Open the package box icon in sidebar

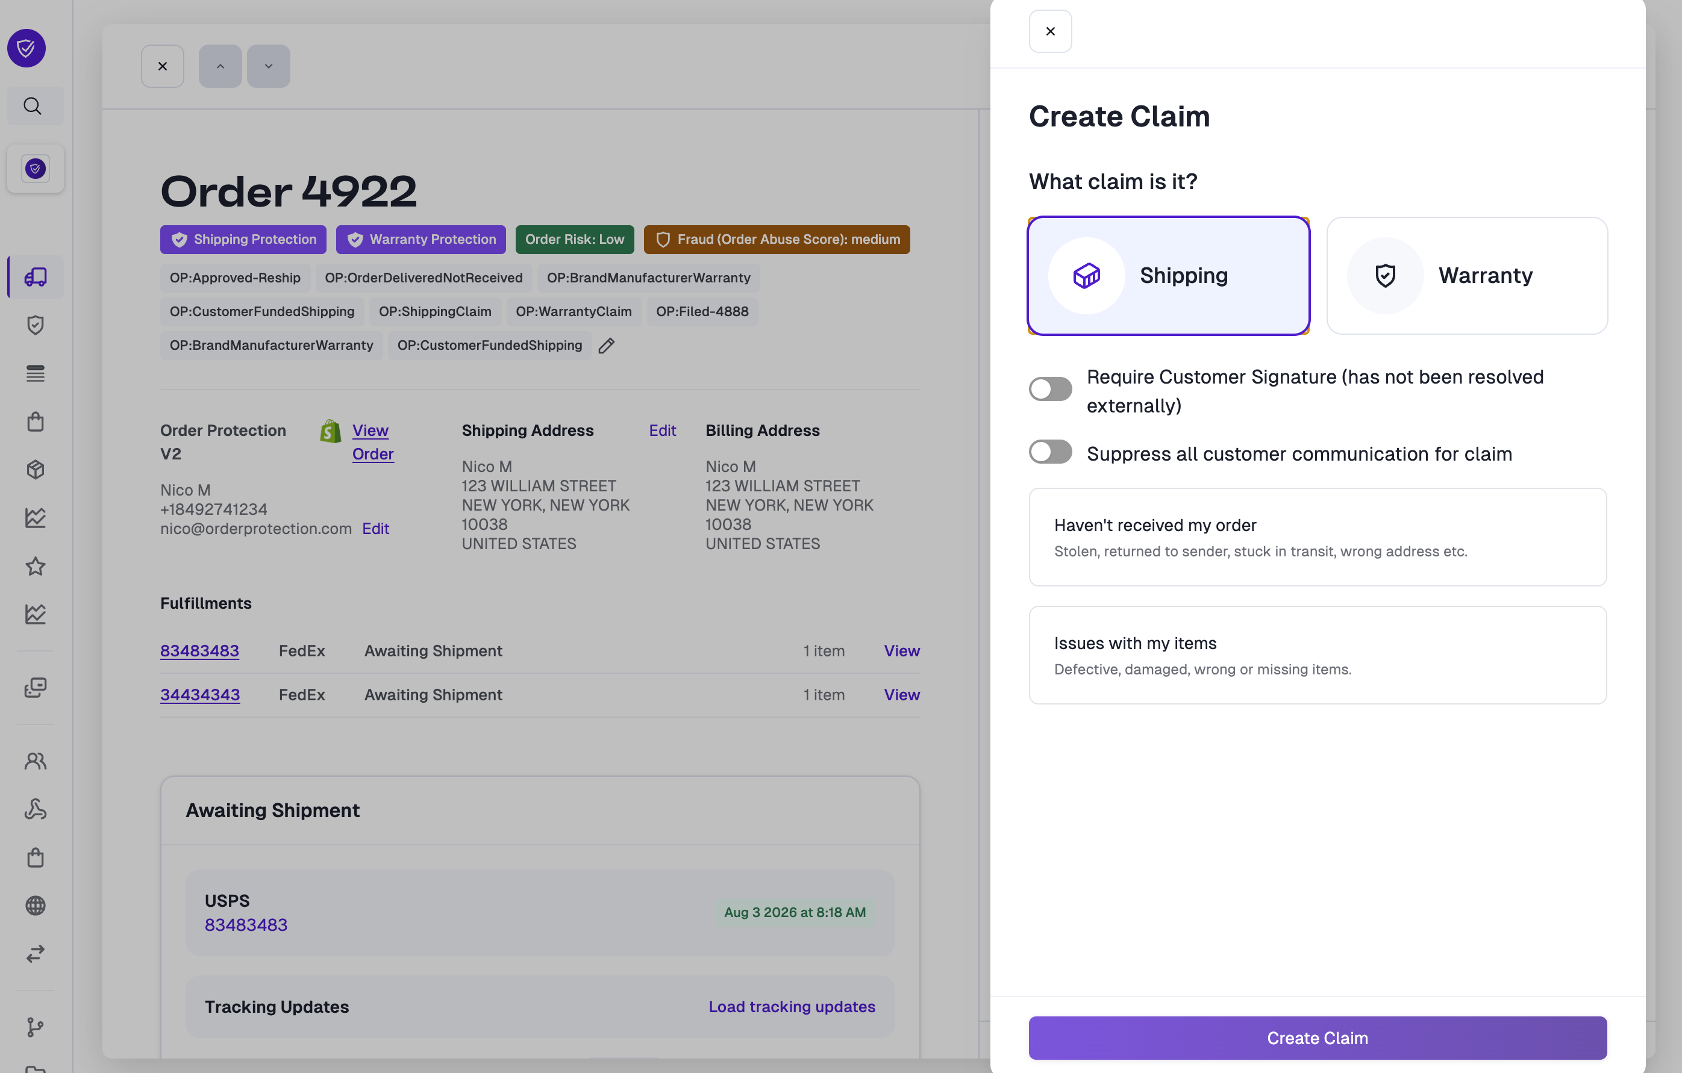(x=36, y=470)
